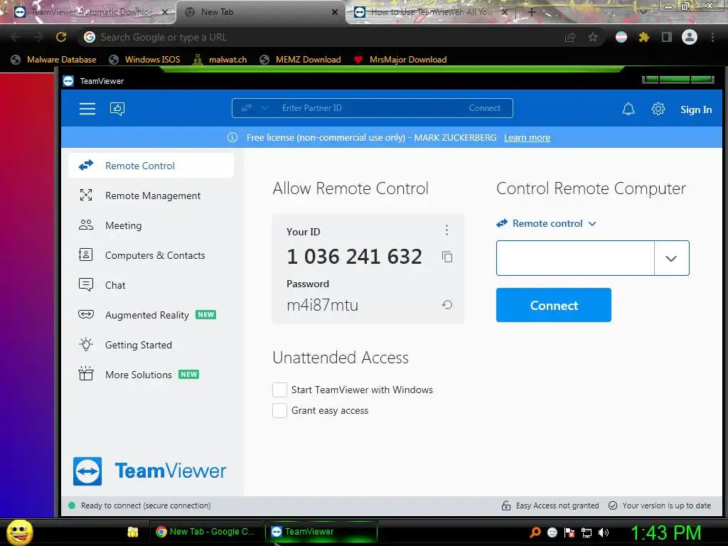The image size is (728, 546).
Task: Click the Chat bubble icon in sidebar
Action: pyautogui.click(x=86, y=284)
